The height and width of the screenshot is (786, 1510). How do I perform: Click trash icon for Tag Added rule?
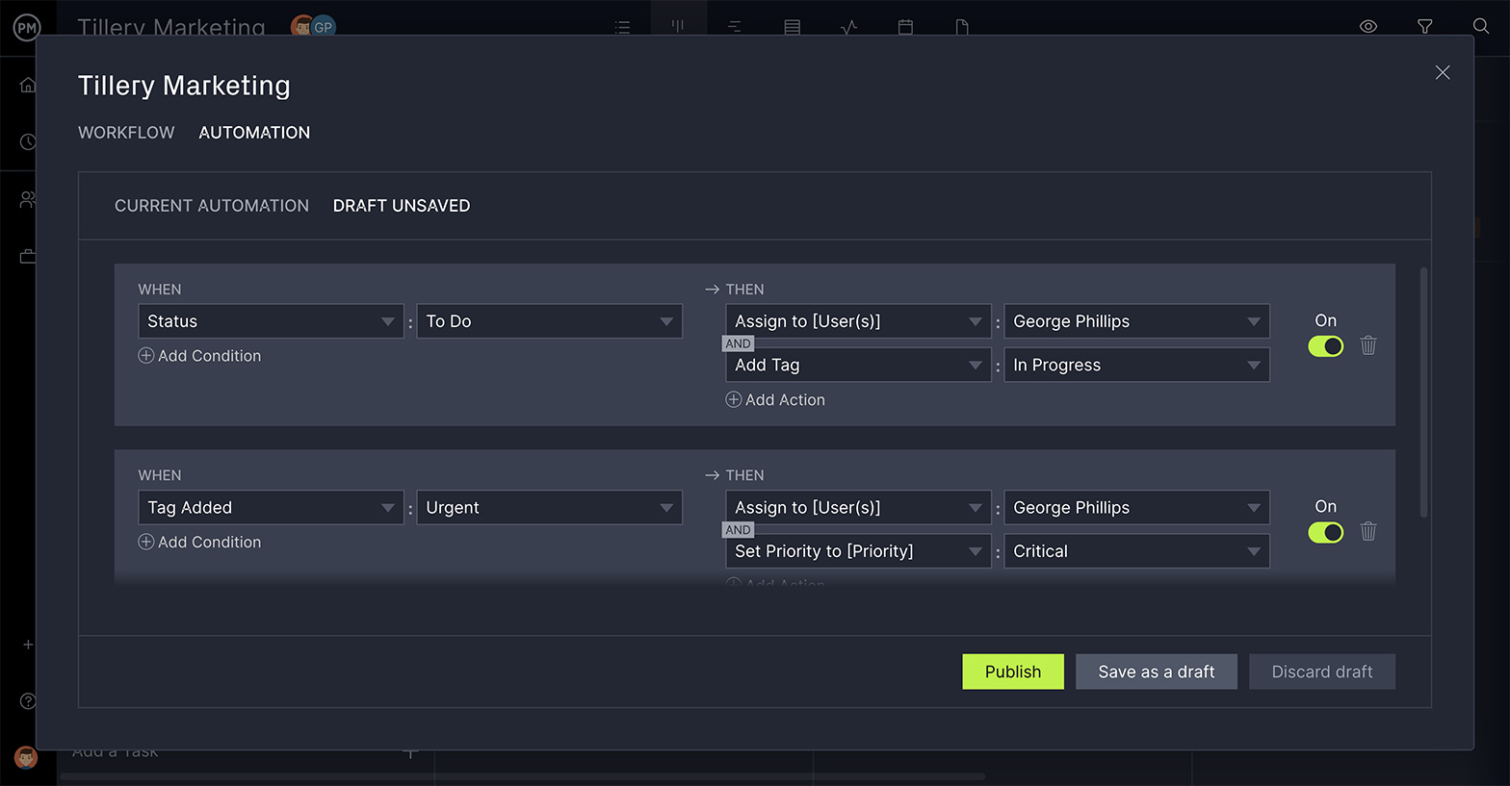coord(1367,532)
